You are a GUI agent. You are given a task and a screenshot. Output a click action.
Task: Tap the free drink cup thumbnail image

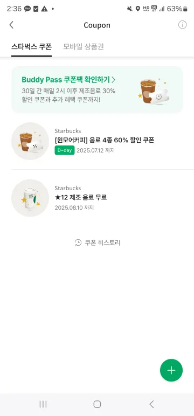[30, 198]
